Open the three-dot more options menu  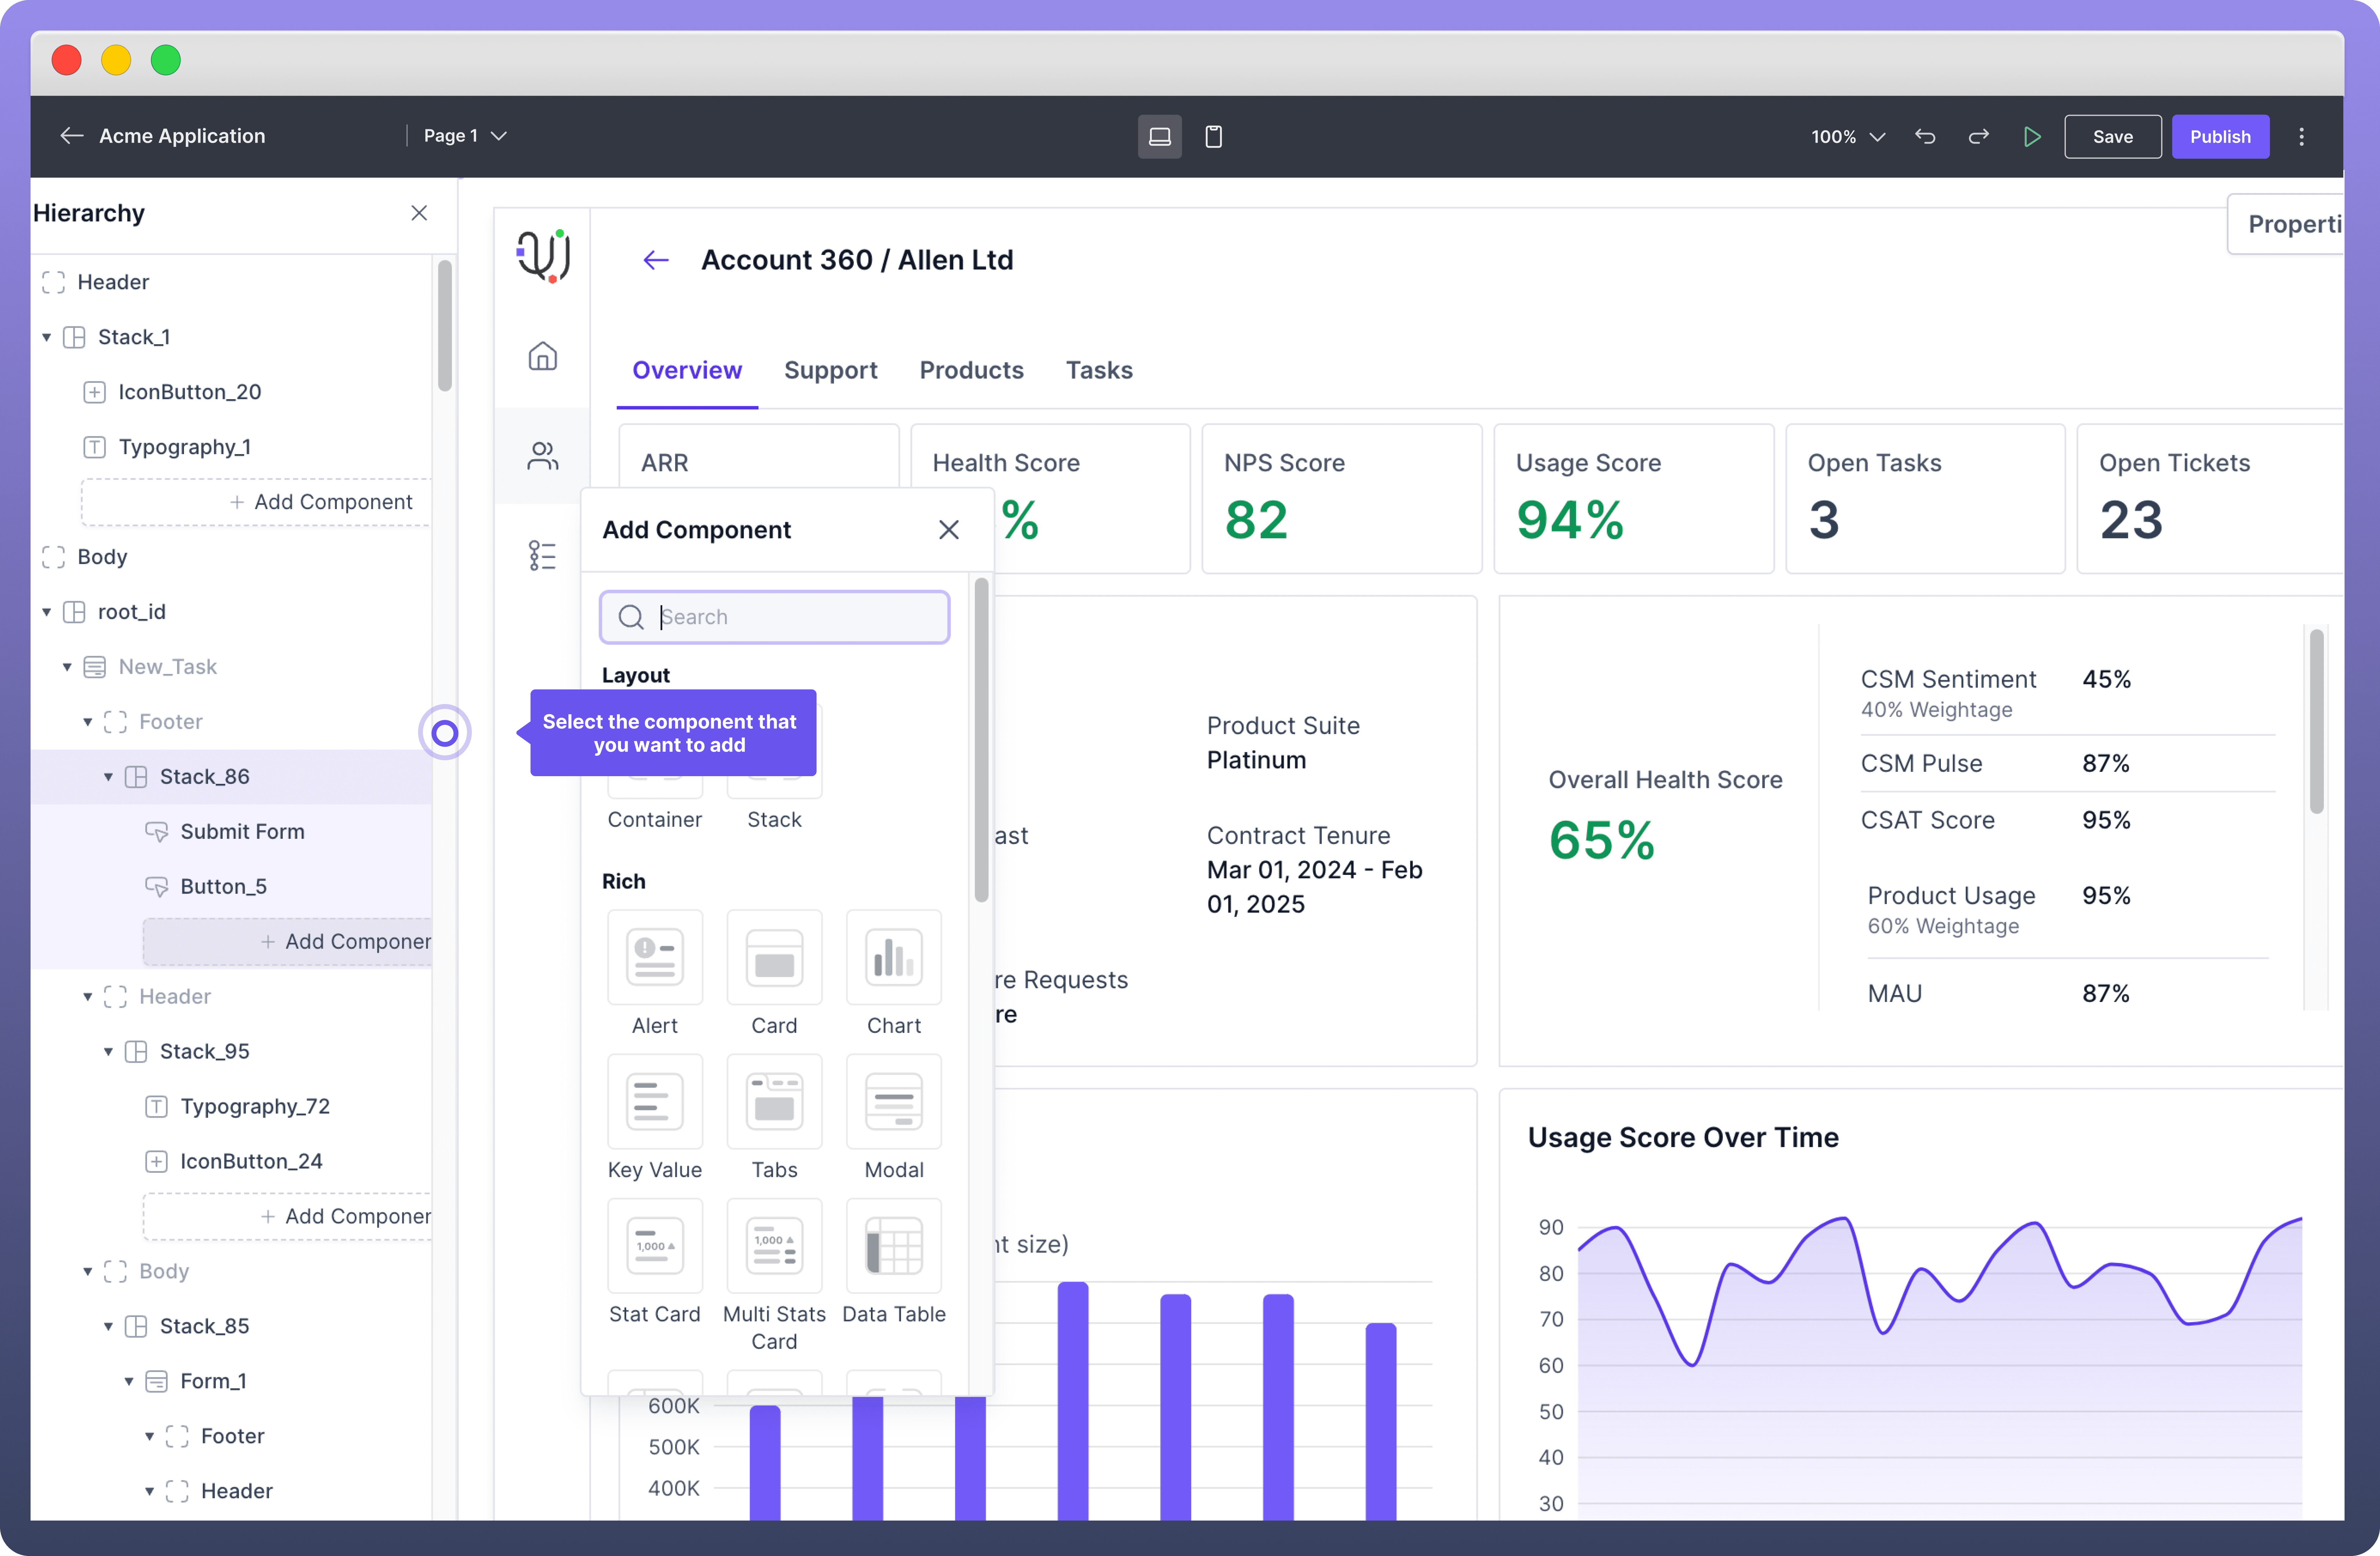2301,136
